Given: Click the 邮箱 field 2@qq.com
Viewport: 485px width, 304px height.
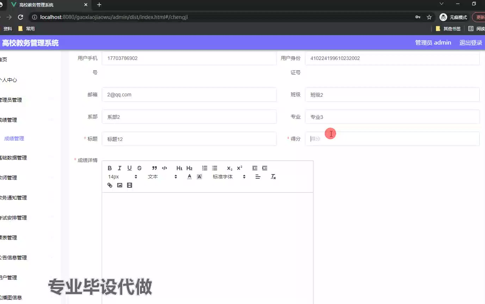Looking at the screenshot, I should tap(189, 95).
